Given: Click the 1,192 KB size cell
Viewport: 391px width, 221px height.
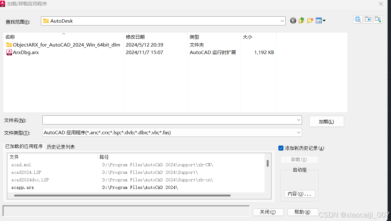Looking at the screenshot, I should coord(264,52).
